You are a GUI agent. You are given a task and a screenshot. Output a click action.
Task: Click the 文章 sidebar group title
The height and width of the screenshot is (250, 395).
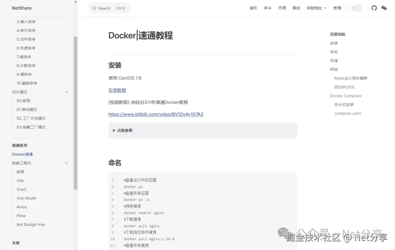pyautogui.click(x=16, y=243)
